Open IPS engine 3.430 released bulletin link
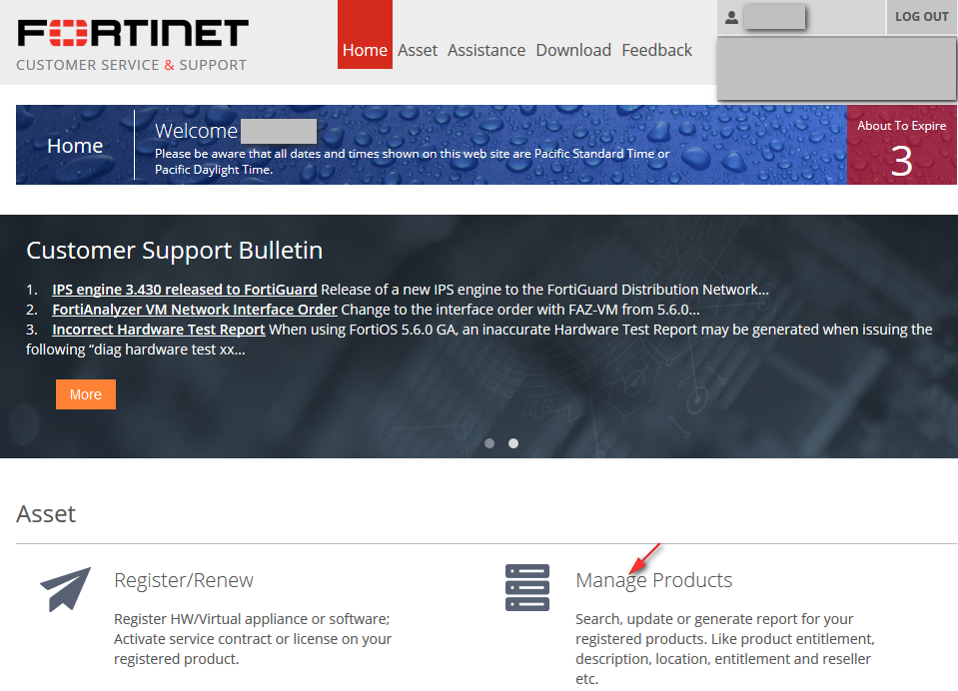Screen dimensions: 958x691 coord(185,290)
